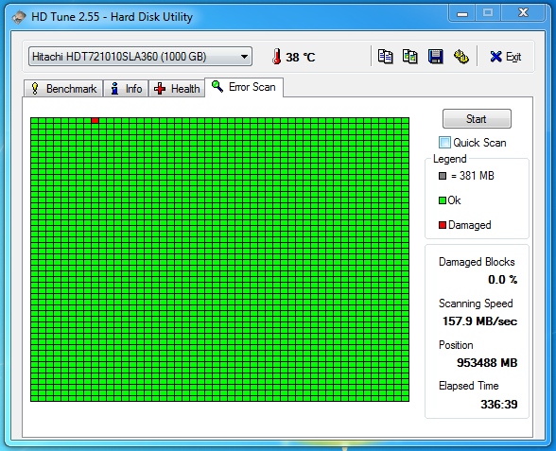
Task: Open the Info tab
Action: [x=126, y=89]
